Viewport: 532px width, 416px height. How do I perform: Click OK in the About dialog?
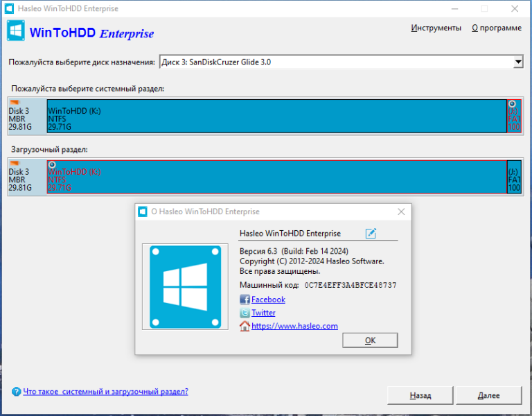[x=370, y=340]
